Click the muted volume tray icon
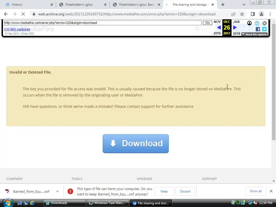Viewport: 276px width, 207px height. [x=255, y=203]
